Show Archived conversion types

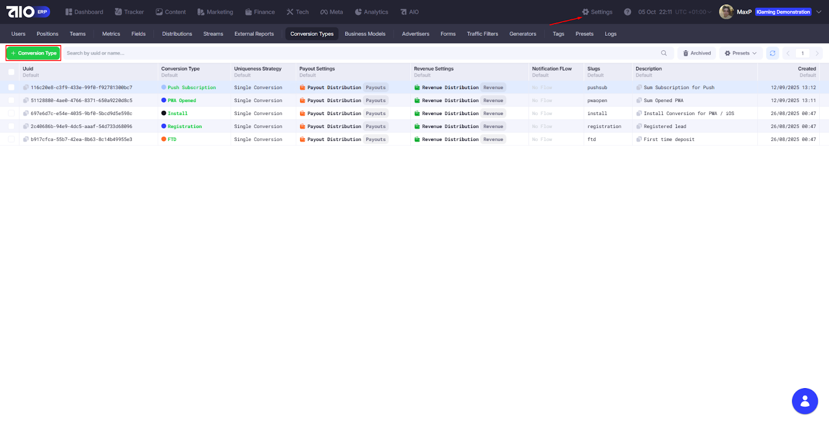pyautogui.click(x=697, y=53)
